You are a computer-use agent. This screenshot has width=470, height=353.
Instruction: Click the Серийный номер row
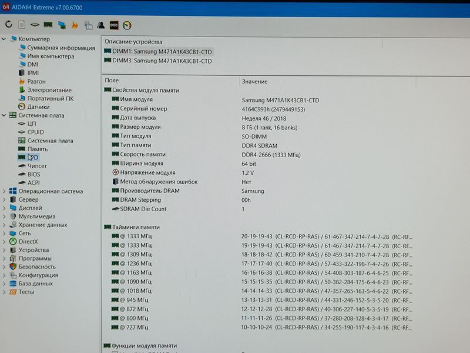pos(258,109)
